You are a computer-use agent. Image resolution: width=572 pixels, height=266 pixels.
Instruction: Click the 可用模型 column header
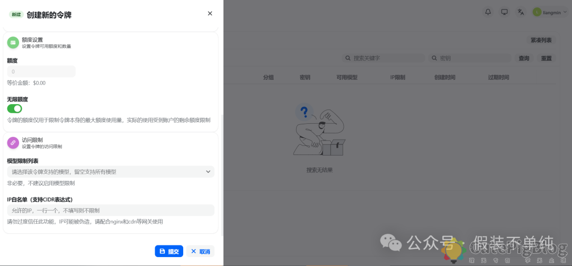(347, 77)
